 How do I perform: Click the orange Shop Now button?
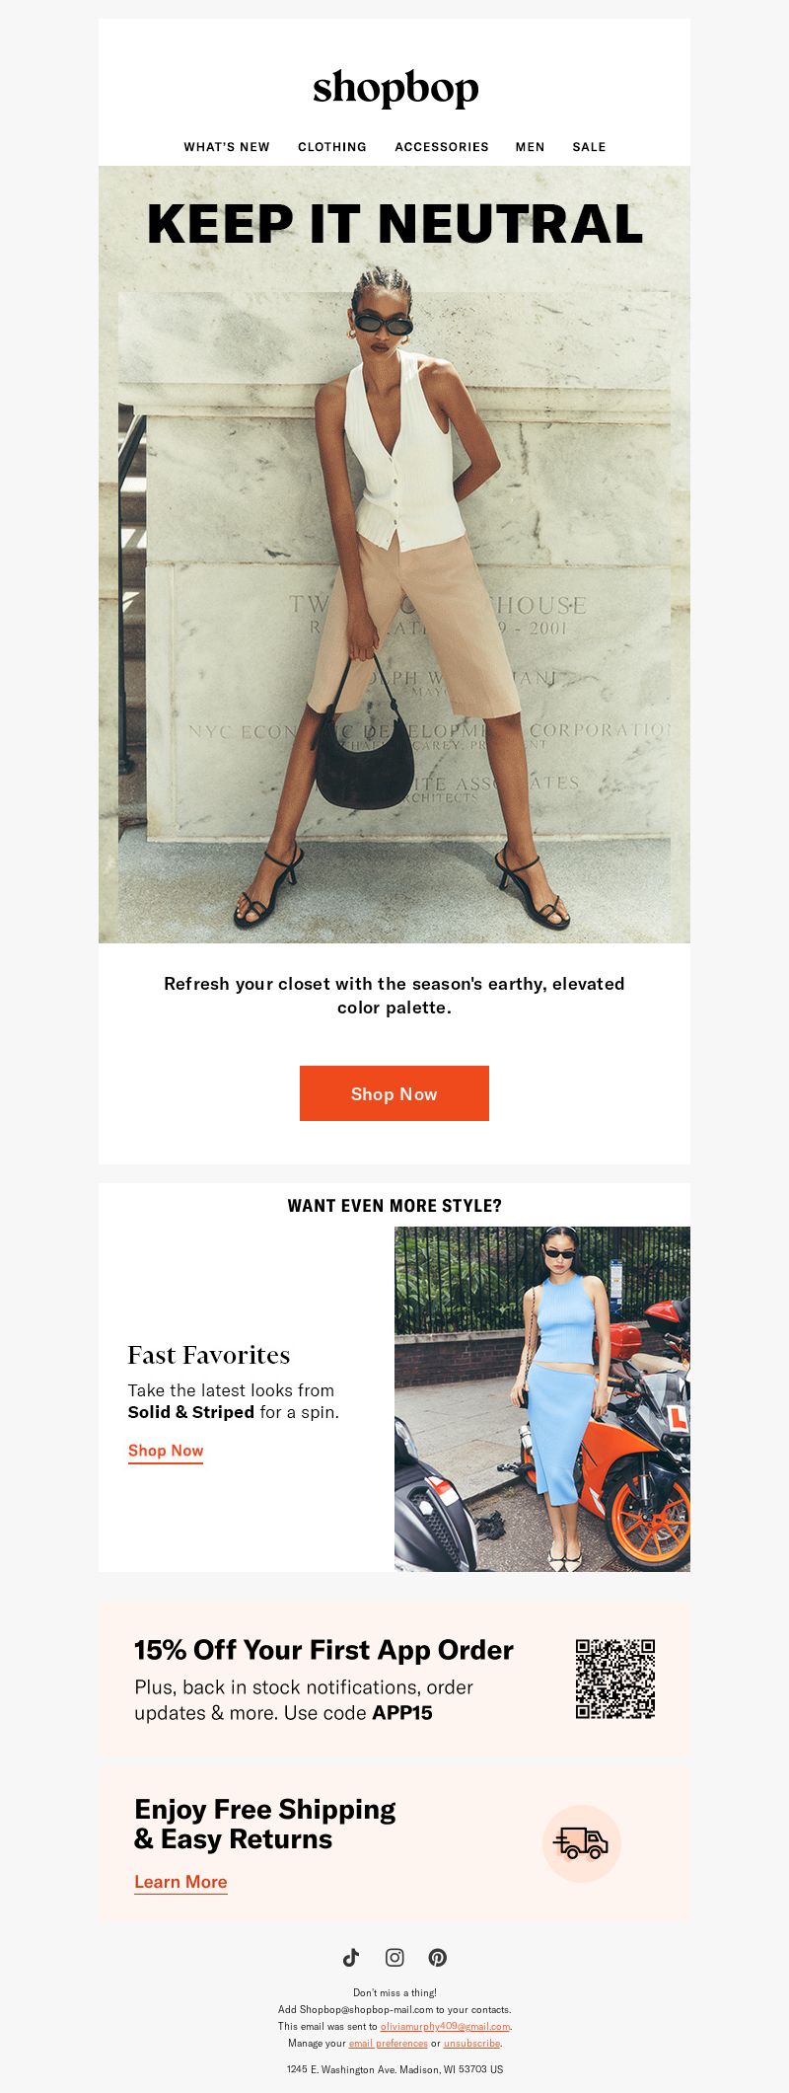click(394, 1093)
